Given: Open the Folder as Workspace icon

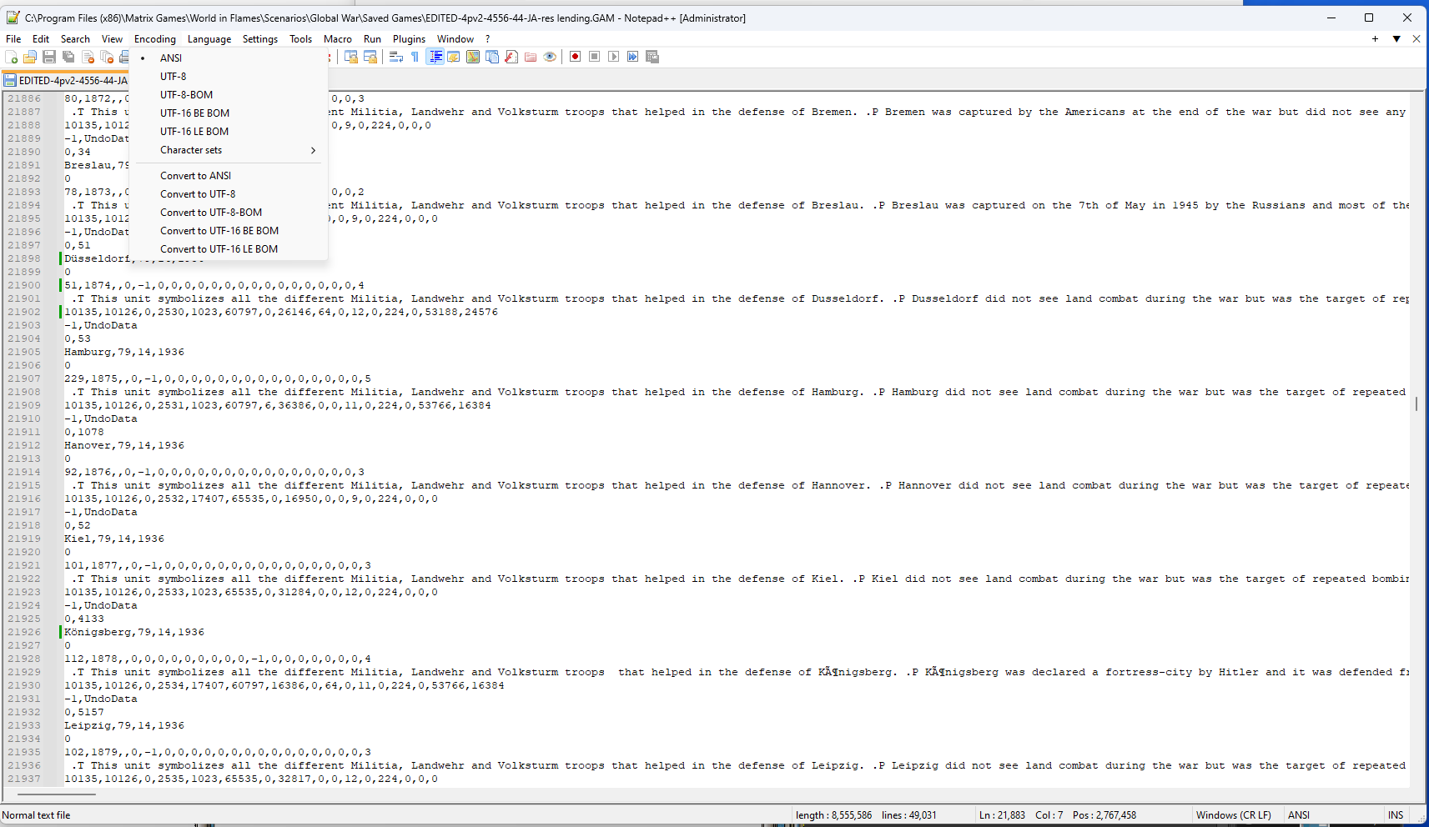Looking at the screenshot, I should [531, 57].
